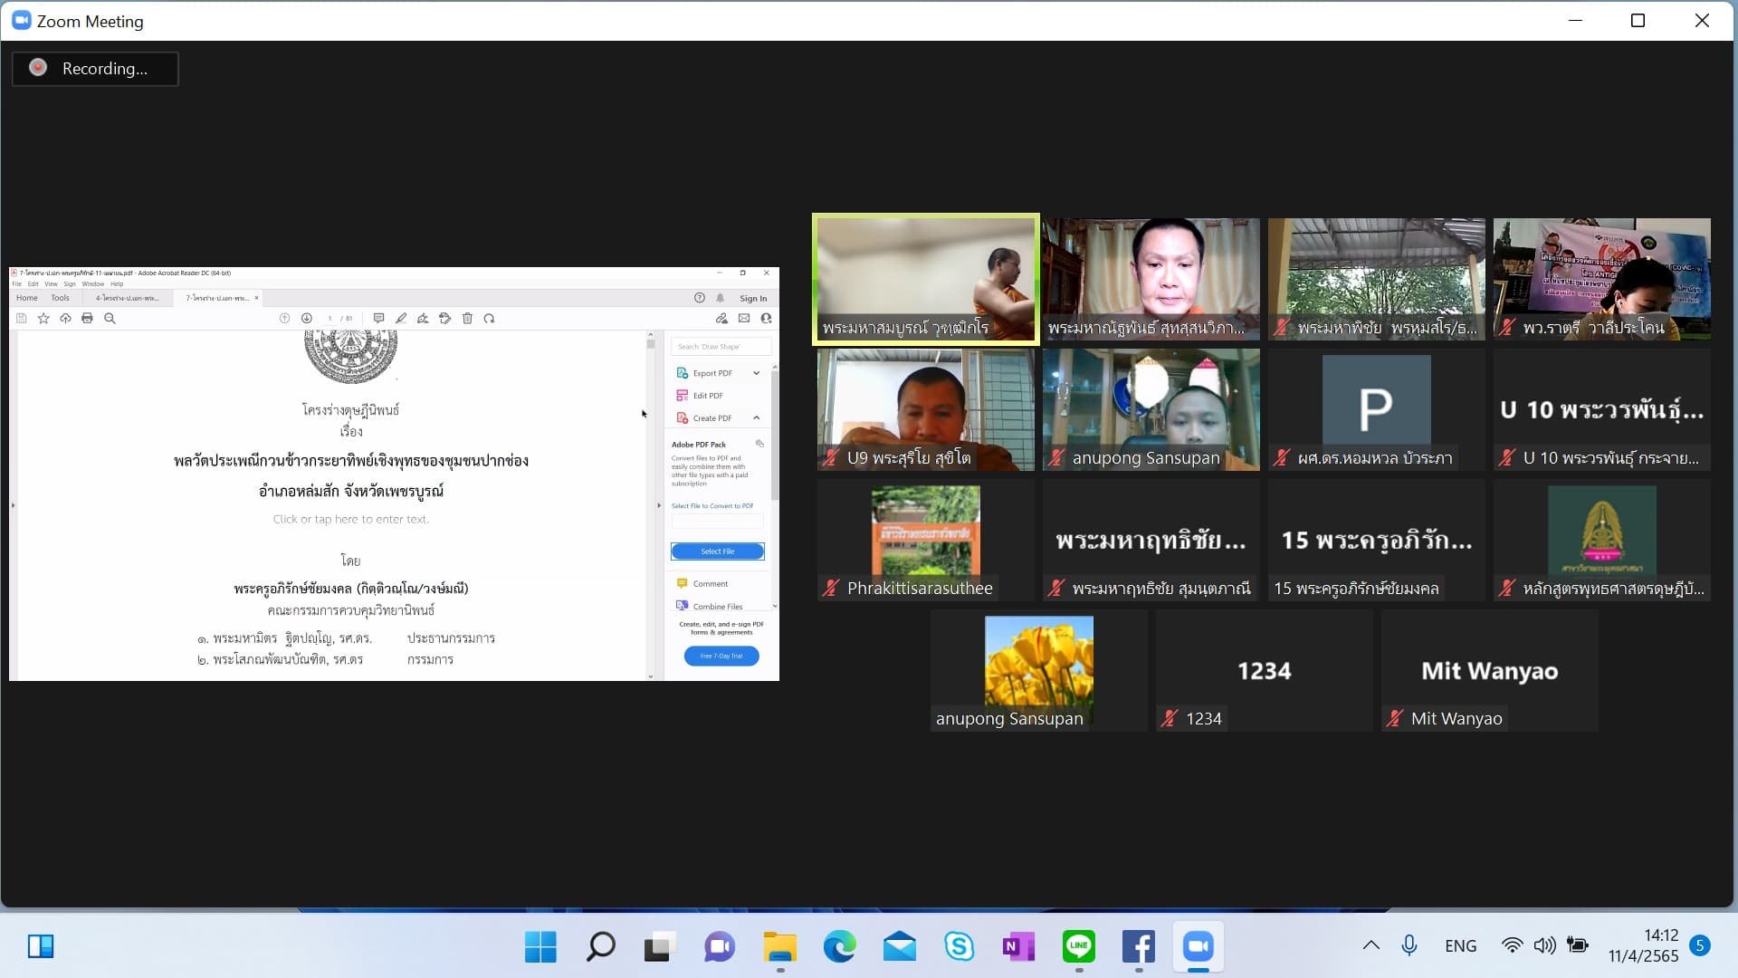The image size is (1738, 978).
Task: Click the stamp tool icon in Acrobat
Action: point(444,319)
